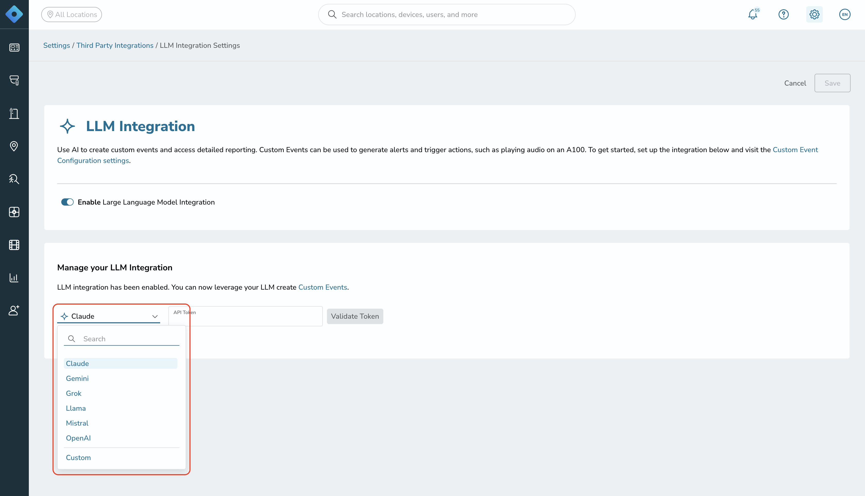Choose the Custom provider option

pyautogui.click(x=78, y=457)
